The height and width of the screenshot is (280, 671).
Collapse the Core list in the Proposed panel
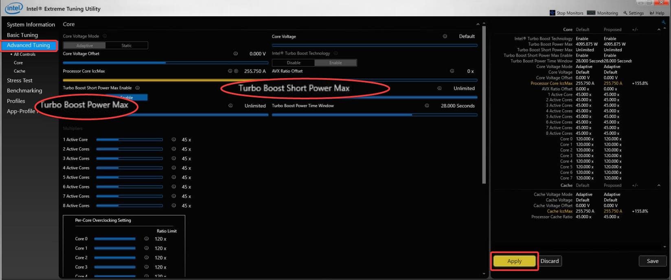point(659,30)
